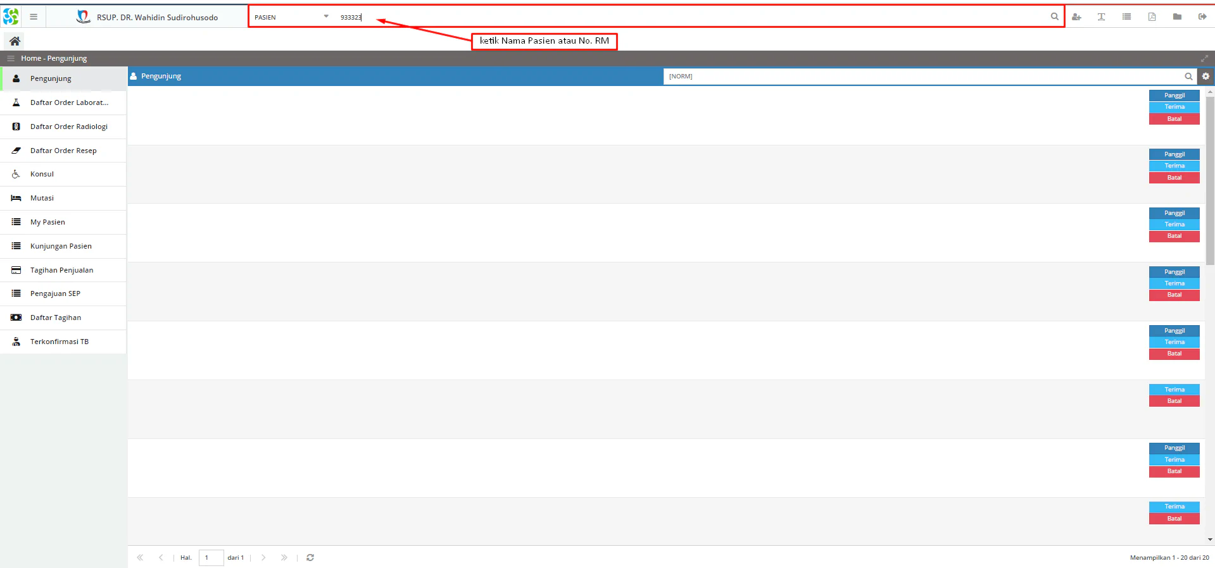This screenshot has width=1215, height=568.
Task: Click the text size icon in the top bar
Action: (1102, 17)
